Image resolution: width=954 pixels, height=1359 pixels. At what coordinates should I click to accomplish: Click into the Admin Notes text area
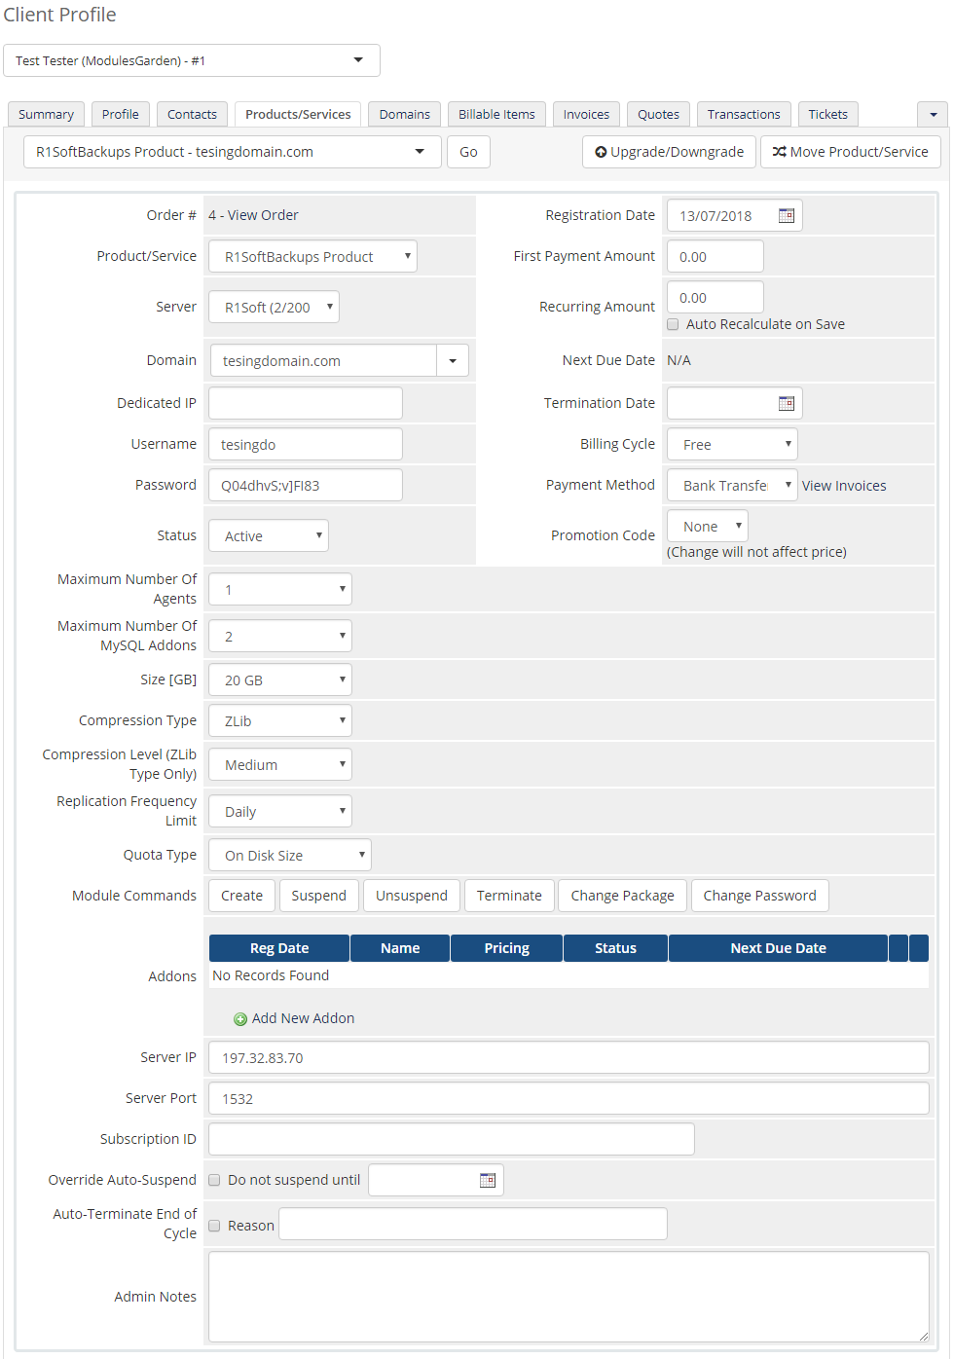pos(569,1297)
